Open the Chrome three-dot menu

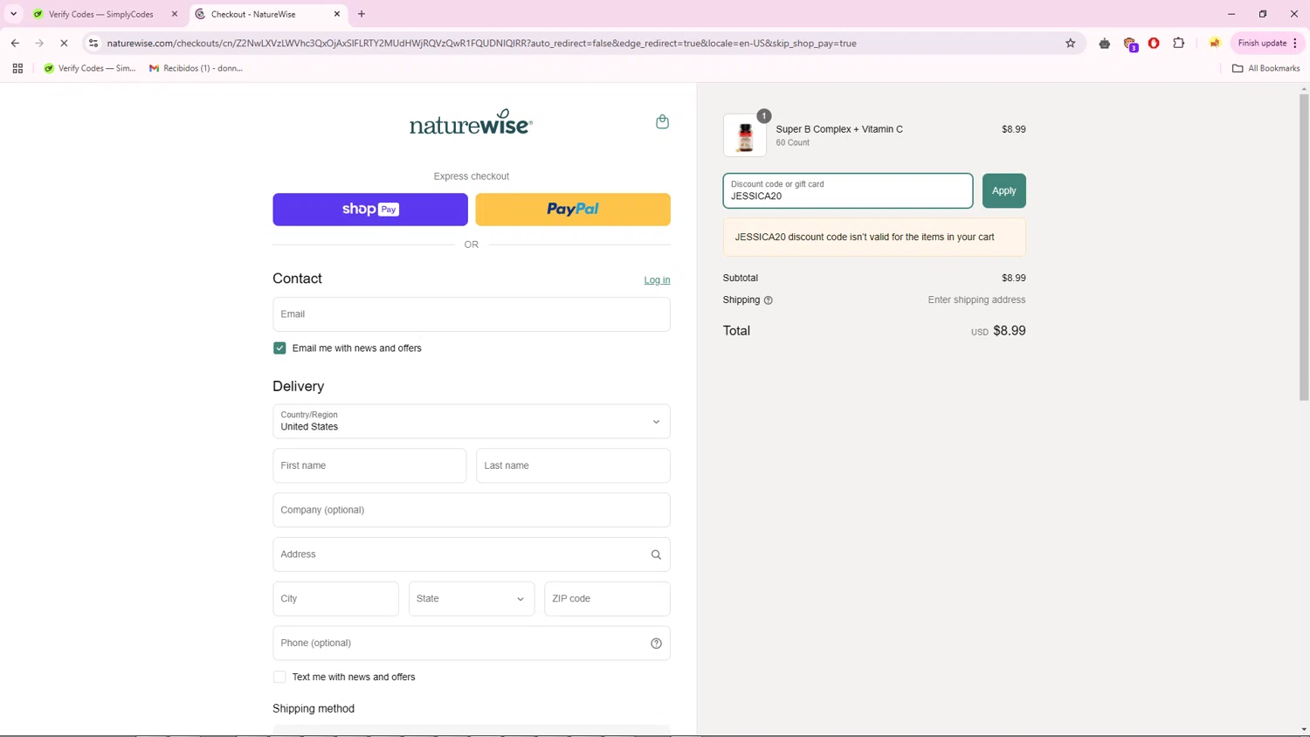tap(1295, 43)
